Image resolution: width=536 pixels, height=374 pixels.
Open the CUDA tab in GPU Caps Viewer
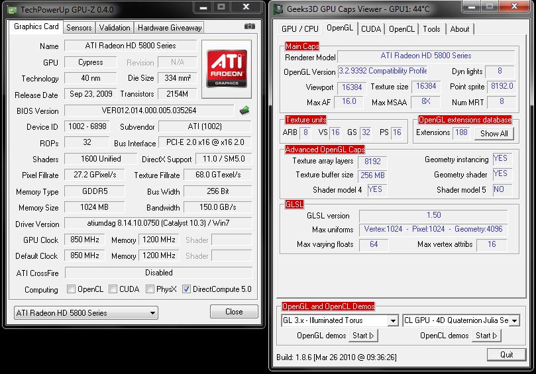(x=371, y=29)
